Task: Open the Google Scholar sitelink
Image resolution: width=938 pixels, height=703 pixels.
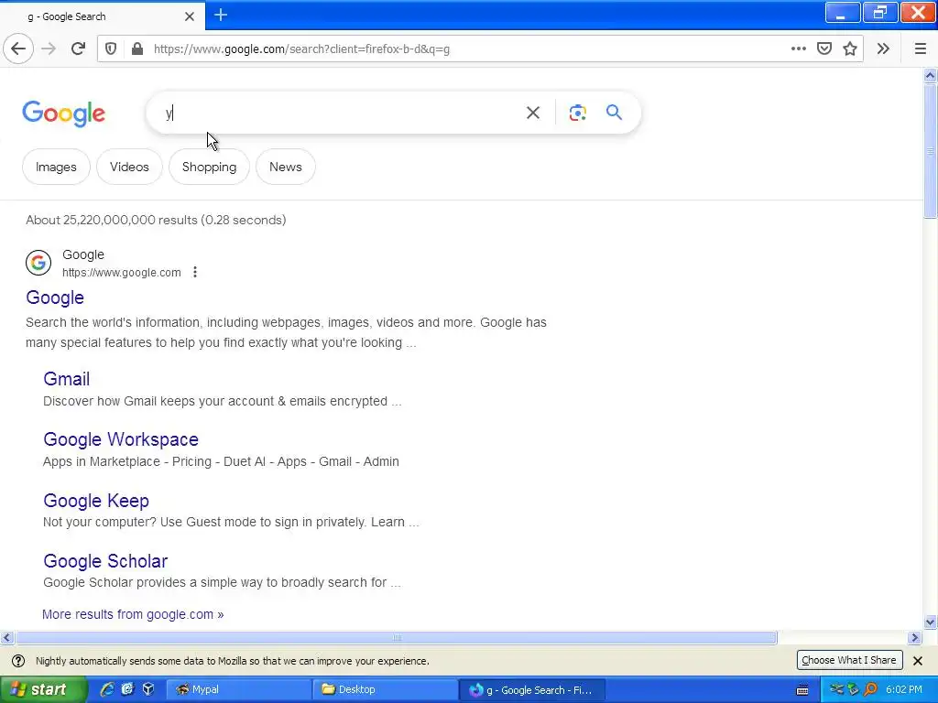Action: coord(105,561)
